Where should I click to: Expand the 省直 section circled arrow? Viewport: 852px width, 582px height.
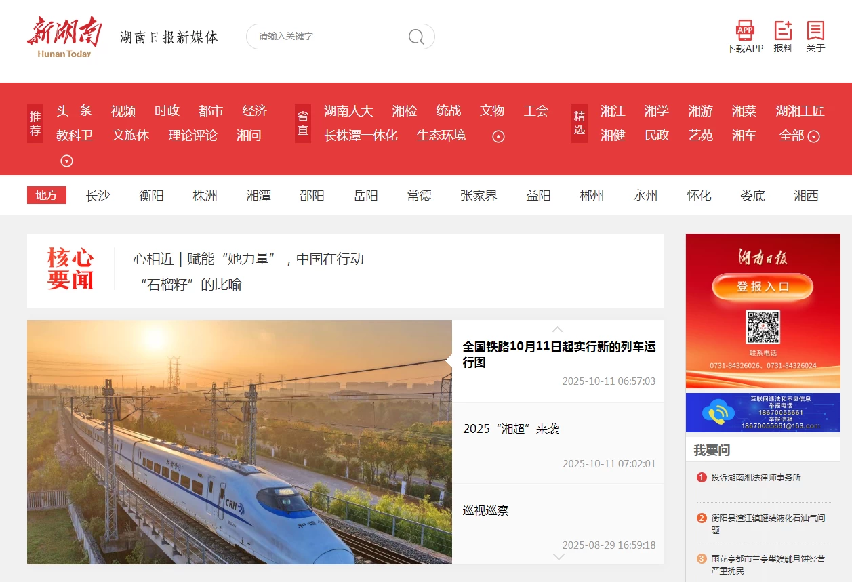498,137
